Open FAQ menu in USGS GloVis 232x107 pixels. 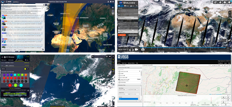coord(137,63)
